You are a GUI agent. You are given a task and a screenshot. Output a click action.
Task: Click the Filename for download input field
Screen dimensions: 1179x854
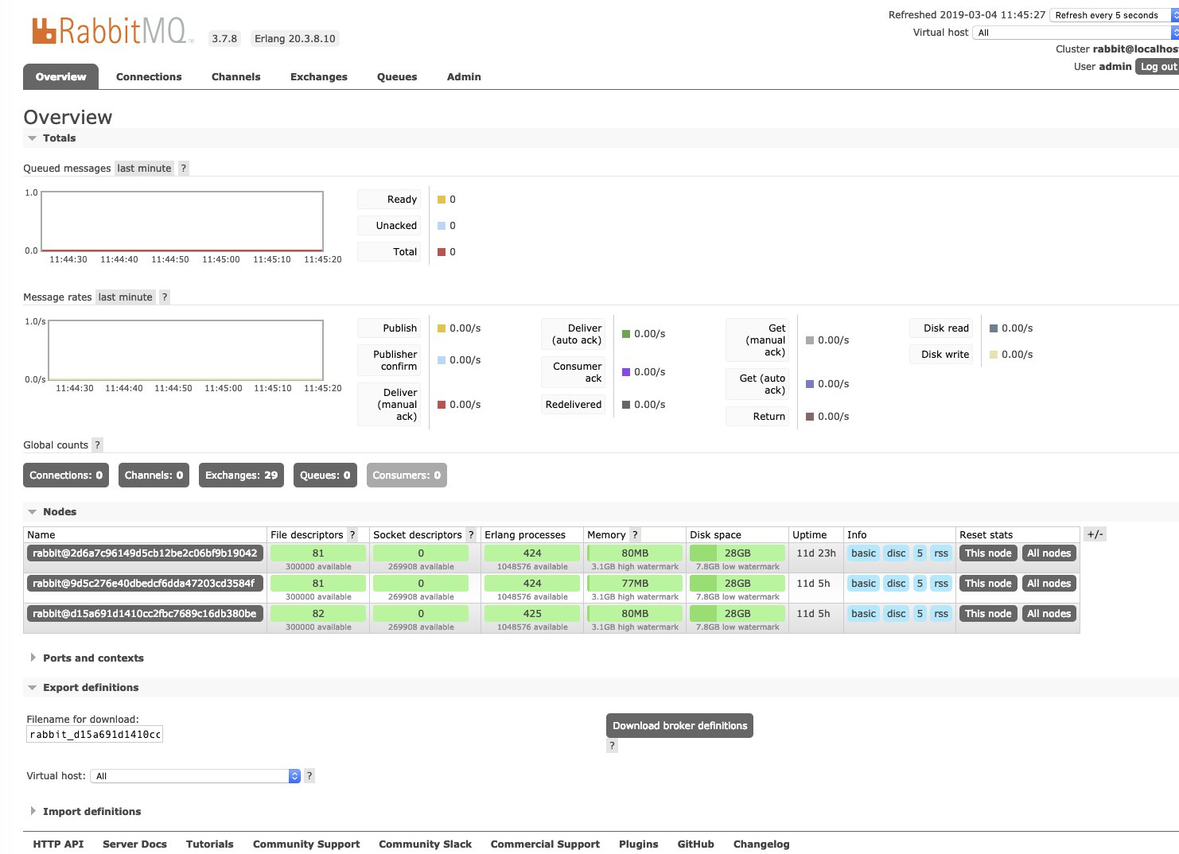[x=95, y=735]
